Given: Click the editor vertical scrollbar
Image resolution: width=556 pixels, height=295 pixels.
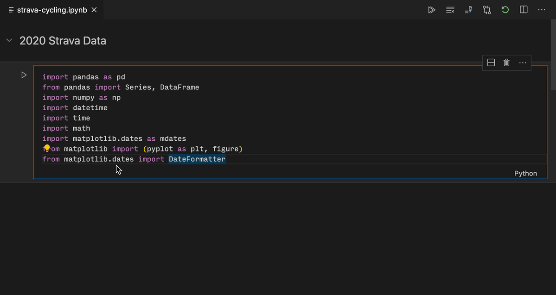Looking at the screenshot, I should [x=553, y=79].
